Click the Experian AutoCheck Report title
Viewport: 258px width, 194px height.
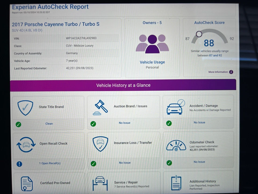(x=50, y=7)
